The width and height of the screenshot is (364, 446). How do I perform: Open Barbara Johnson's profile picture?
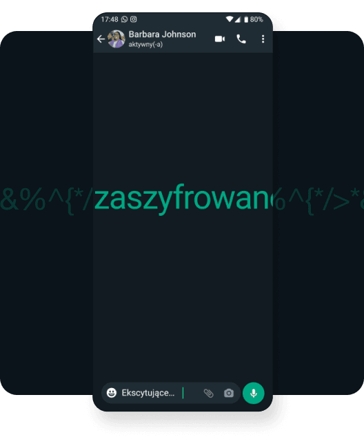click(x=117, y=39)
